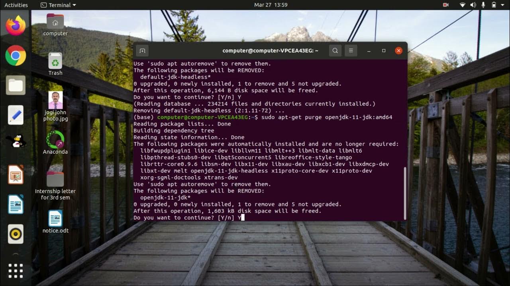
Task: Click the terminal vertical scrollbar
Action: tap(406, 193)
